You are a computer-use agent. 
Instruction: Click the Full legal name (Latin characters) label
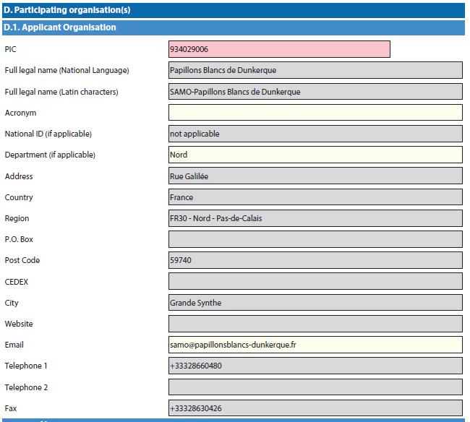pyautogui.click(x=61, y=92)
